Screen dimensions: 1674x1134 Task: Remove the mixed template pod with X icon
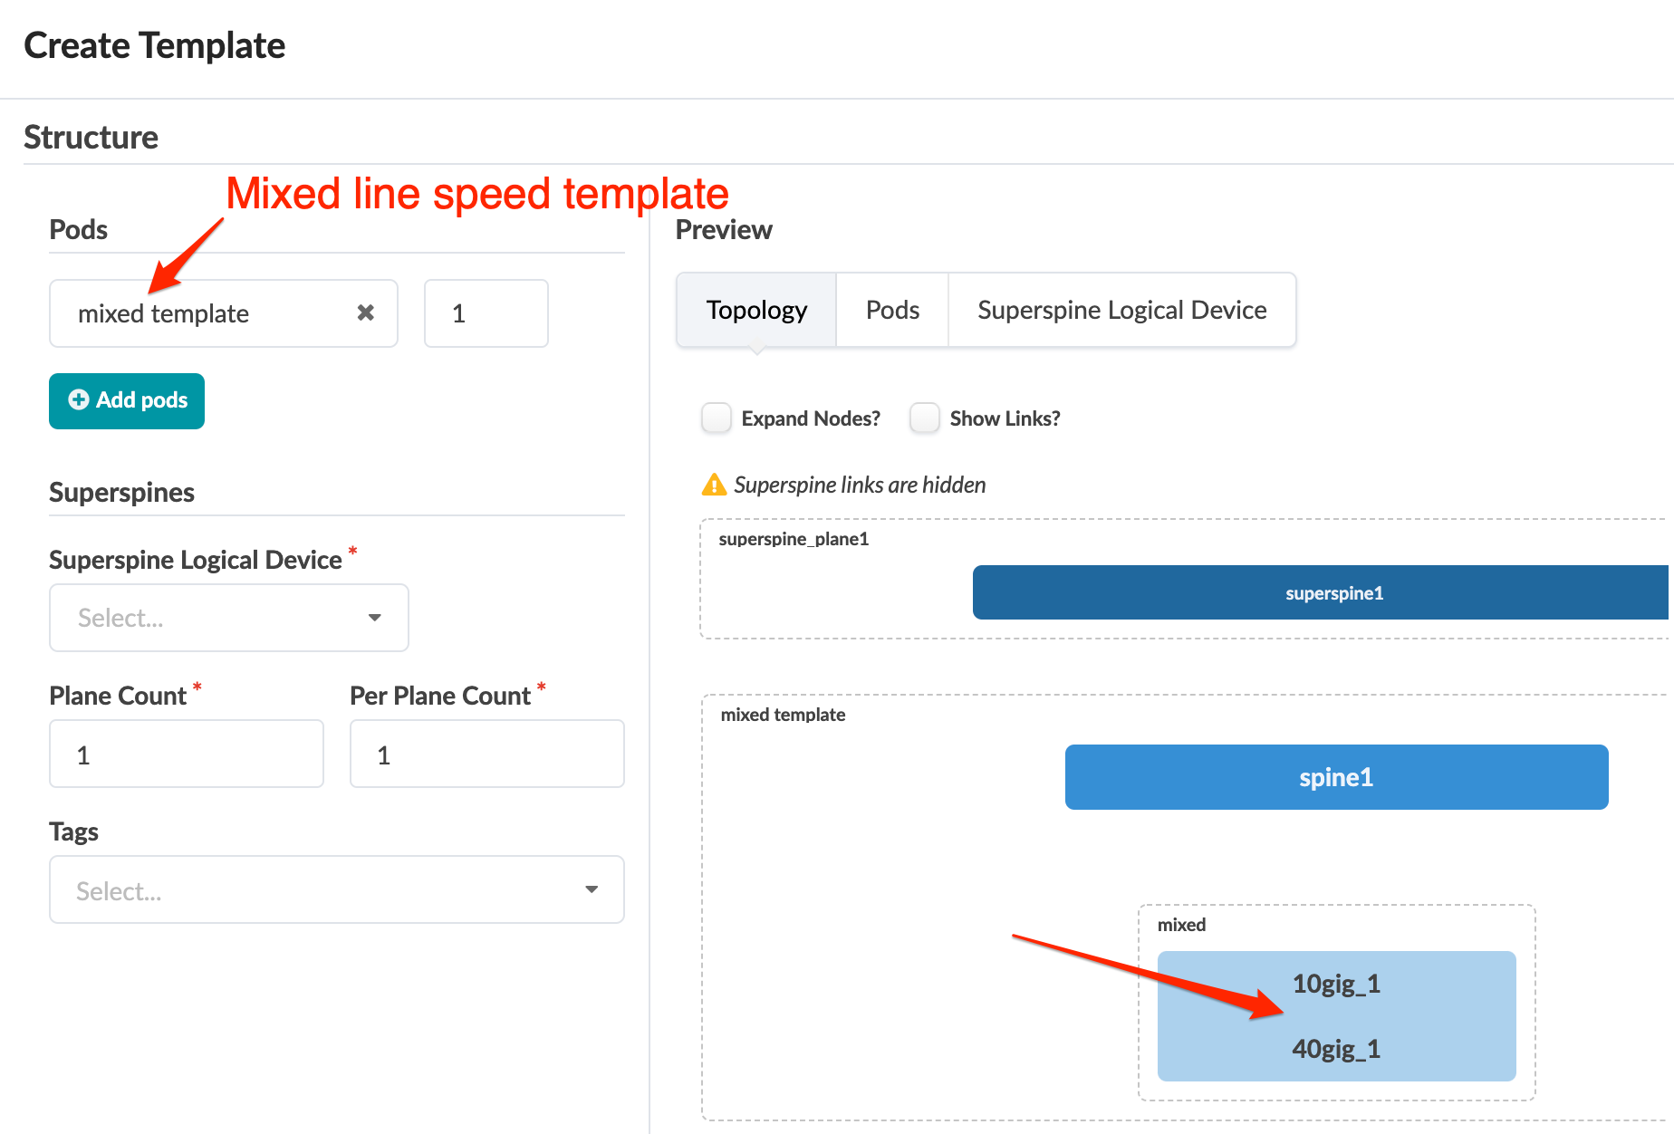[366, 312]
